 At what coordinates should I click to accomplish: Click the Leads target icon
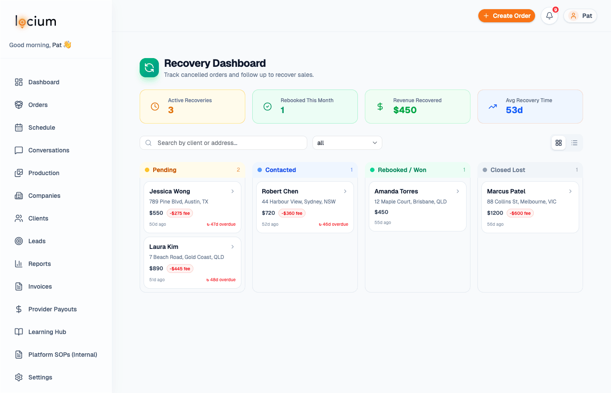click(x=19, y=241)
